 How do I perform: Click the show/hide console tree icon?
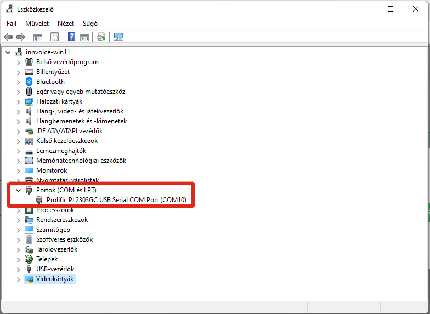click(x=38, y=37)
